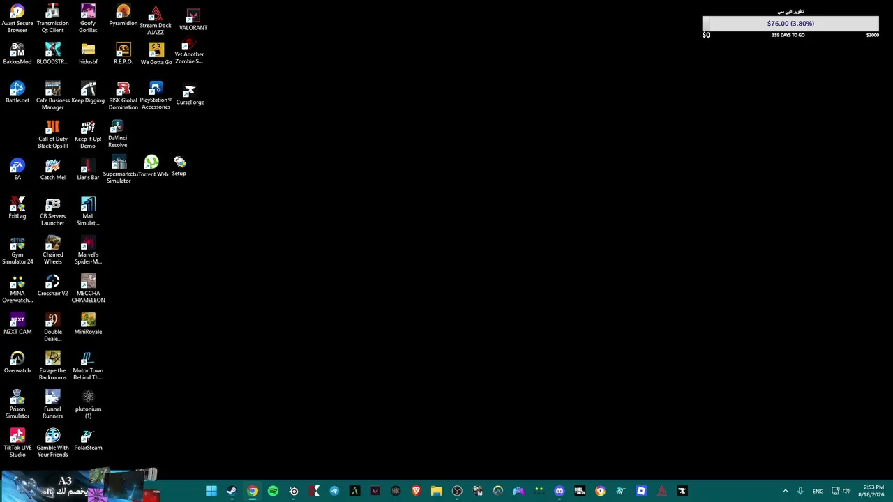
Task: Select the Catch Me! desktop icon
Action: point(52,169)
